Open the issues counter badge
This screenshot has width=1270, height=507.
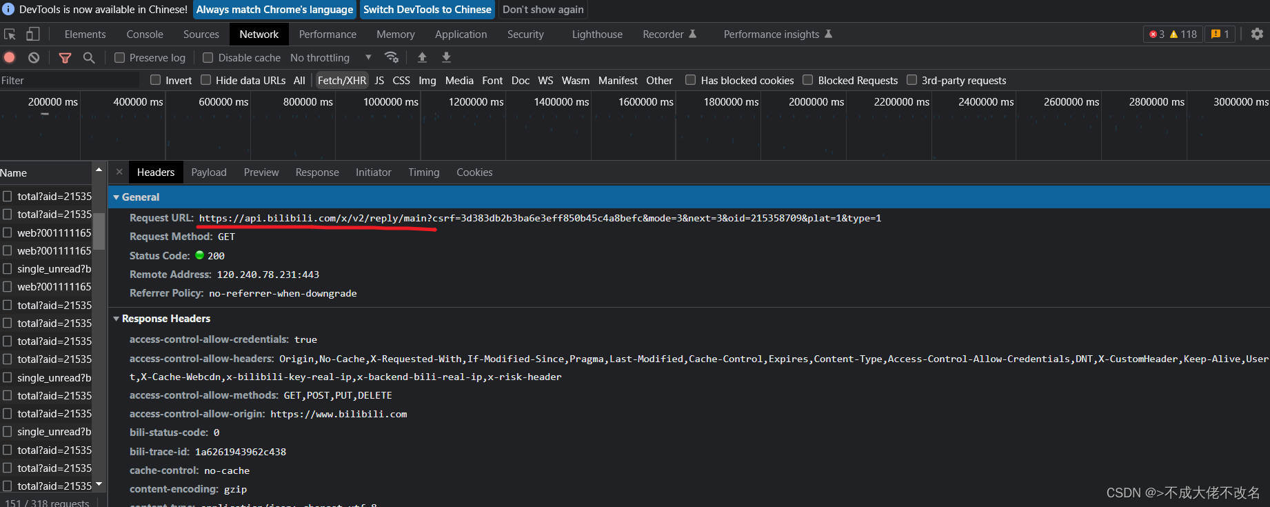click(1220, 34)
